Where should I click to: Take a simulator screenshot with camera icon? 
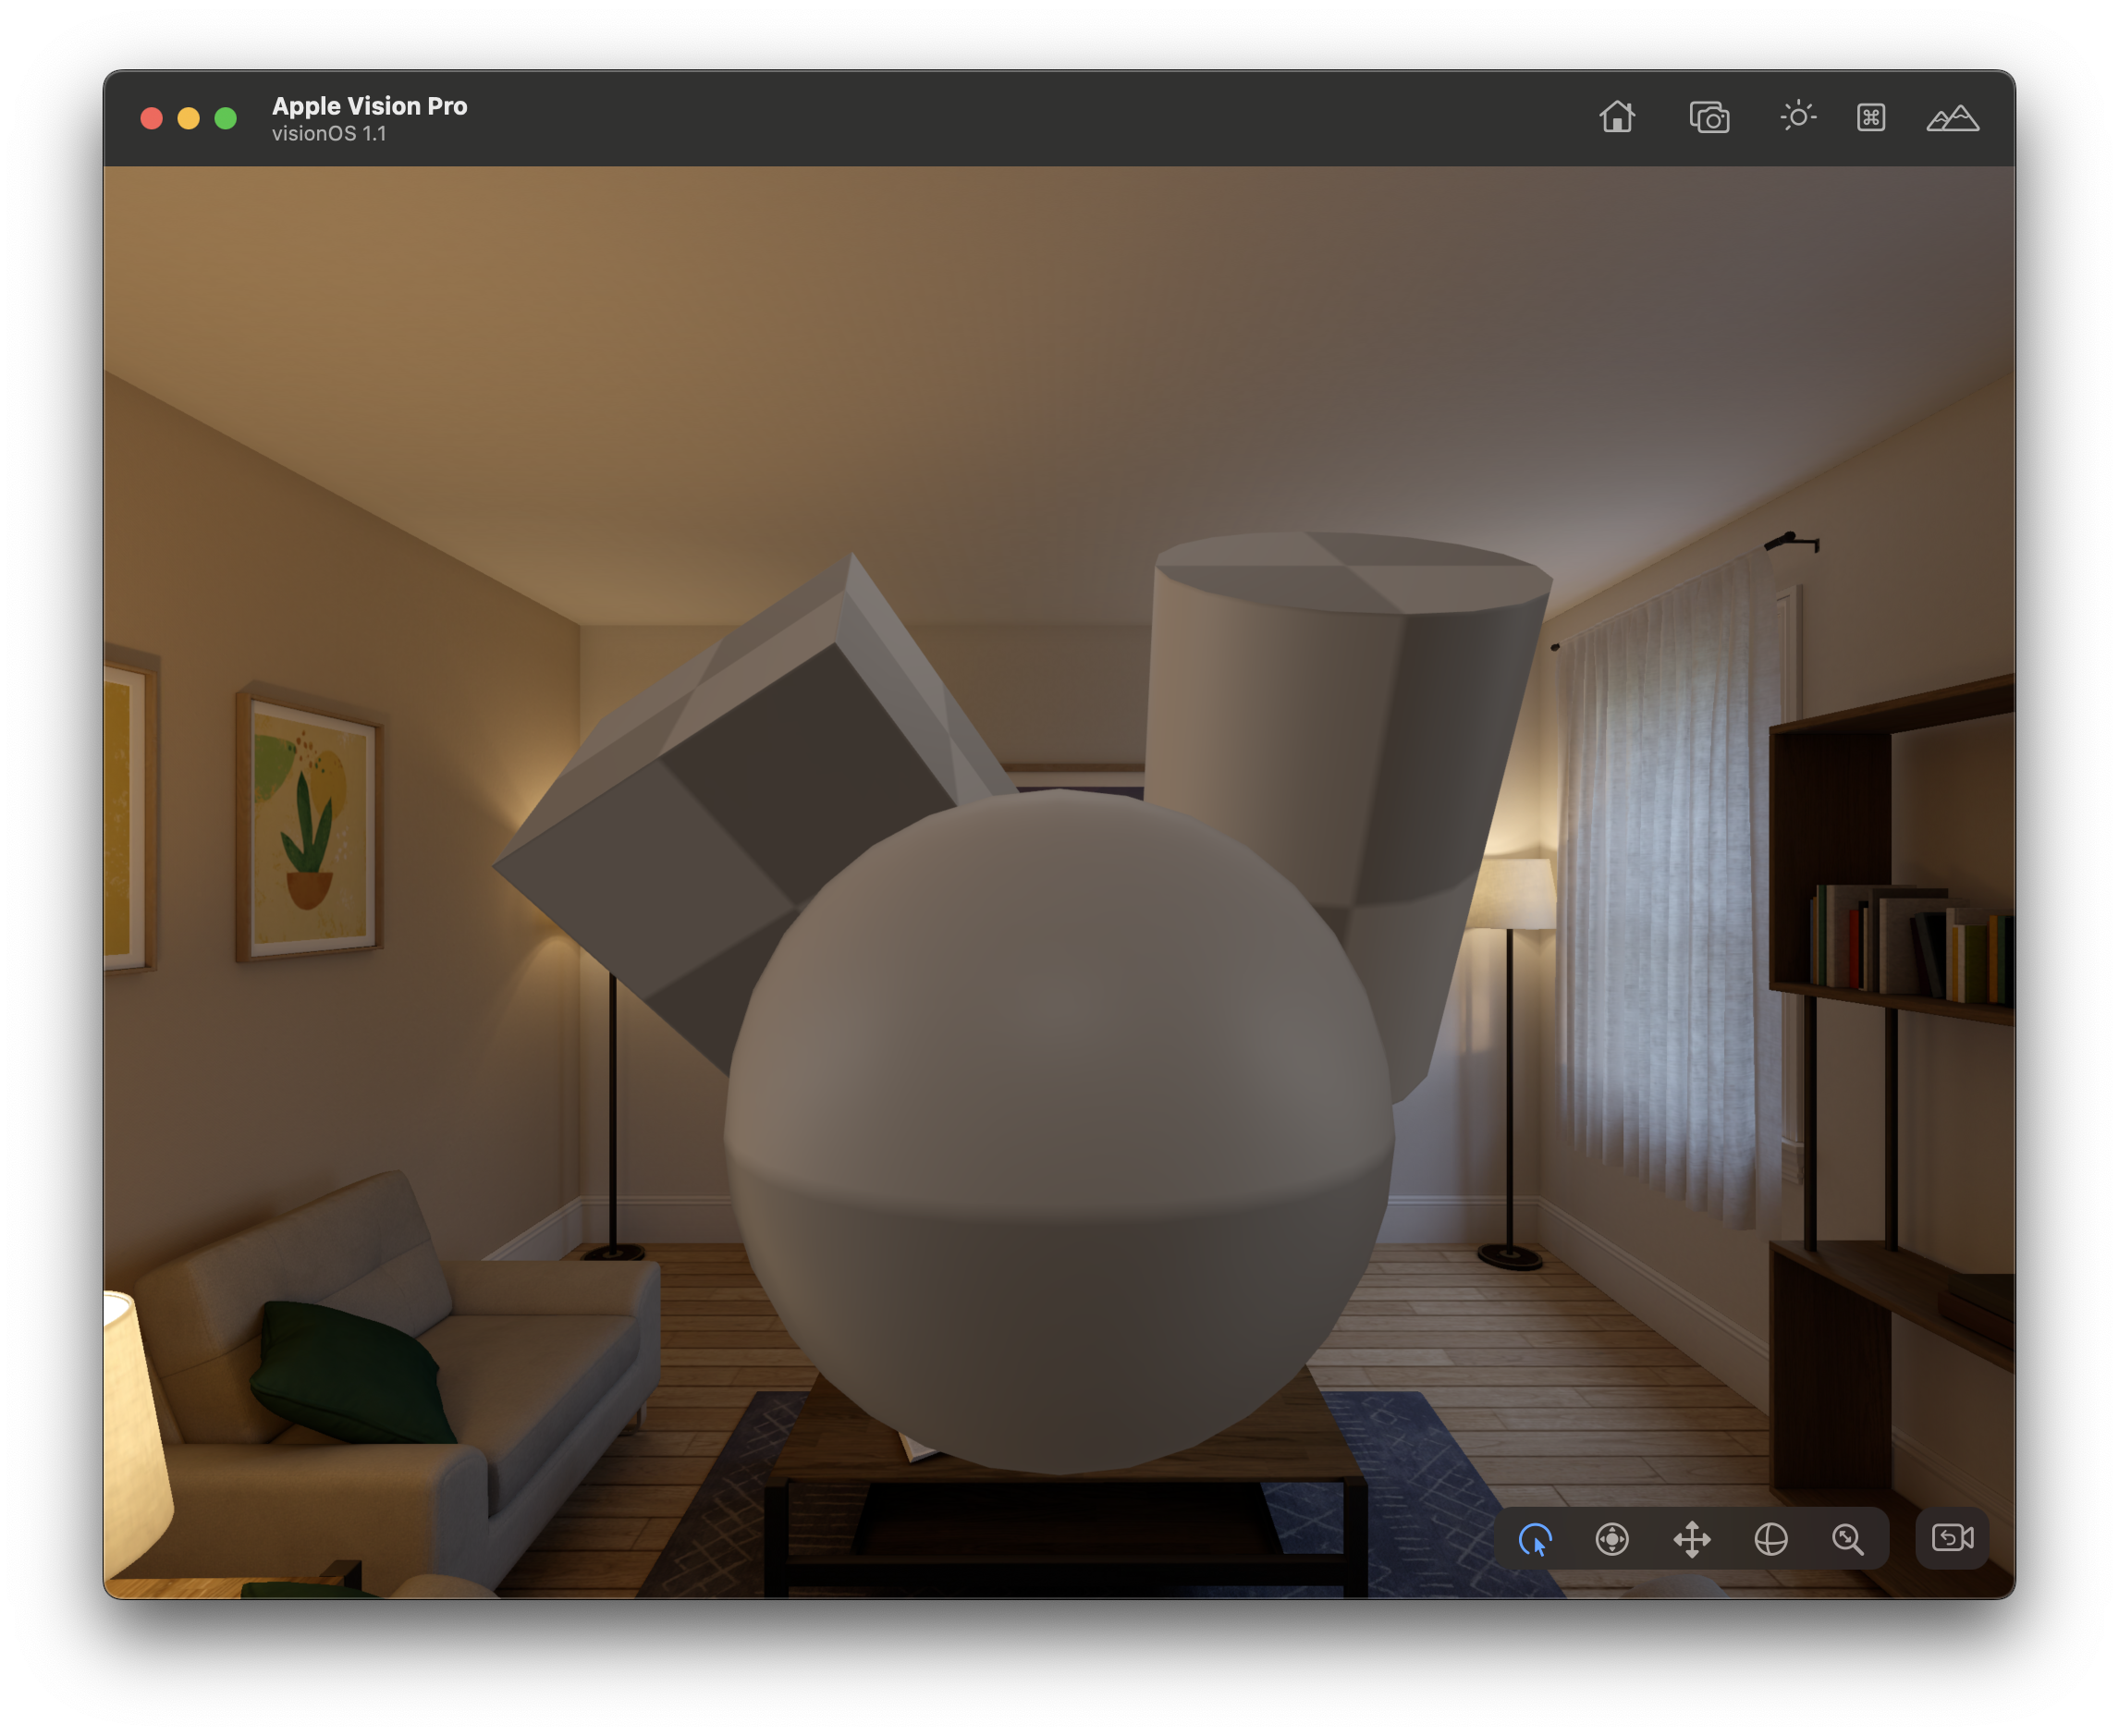tap(1709, 118)
